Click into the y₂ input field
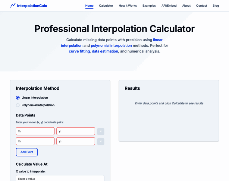The image size is (229, 181). 76,141
